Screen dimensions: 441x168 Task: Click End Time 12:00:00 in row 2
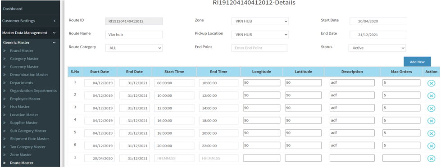coord(218,95)
